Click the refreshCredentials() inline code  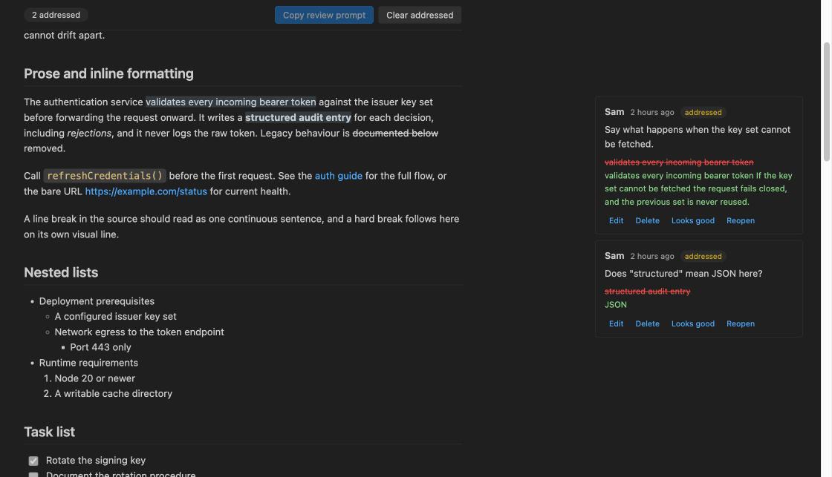click(x=105, y=175)
